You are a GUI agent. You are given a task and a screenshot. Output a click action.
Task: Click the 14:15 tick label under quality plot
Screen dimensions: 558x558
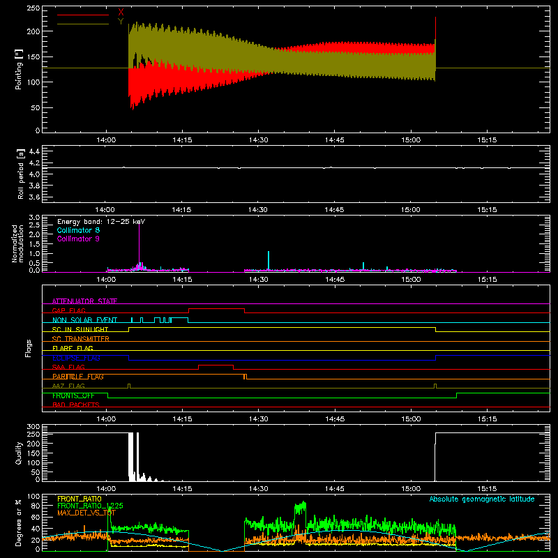click(182, 489)
